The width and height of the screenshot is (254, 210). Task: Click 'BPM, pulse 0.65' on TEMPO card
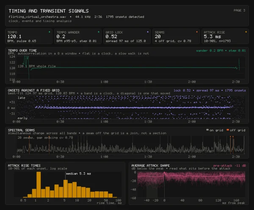pos(22,41)
